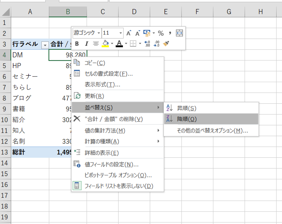282x224 pixels.
Task: Click the merge and center icon
Action: coord(179,33)
